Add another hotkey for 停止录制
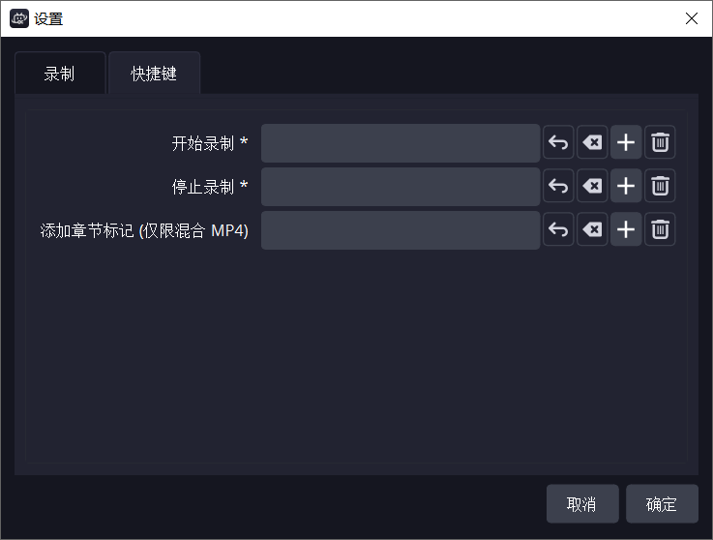The height and width of the screenshot is (540, 713). 626,186
